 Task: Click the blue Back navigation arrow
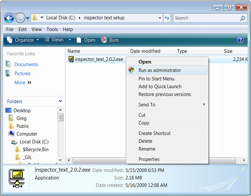pyautogui.click(x=9, y=18)
